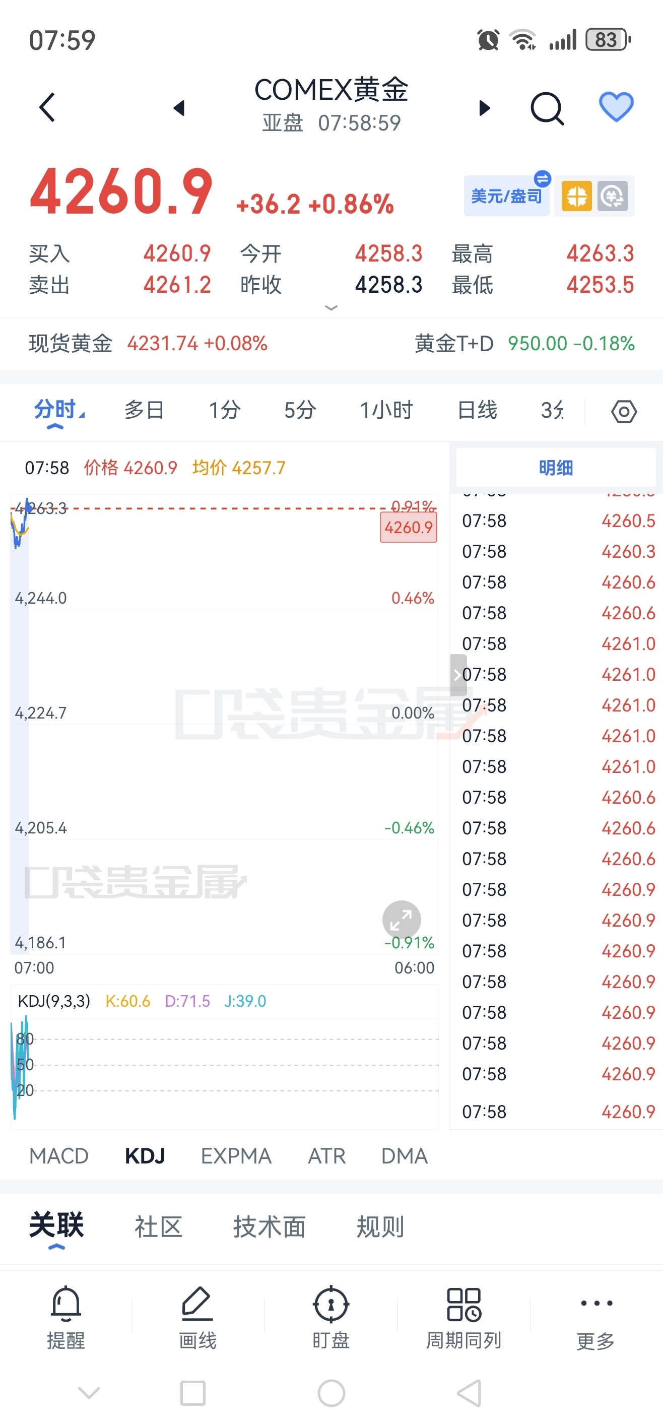The width and height of the screenshot is (663, 1427).
Task: Open 现货黄金 4231.74 quote
Action: (x=148, y=344)
